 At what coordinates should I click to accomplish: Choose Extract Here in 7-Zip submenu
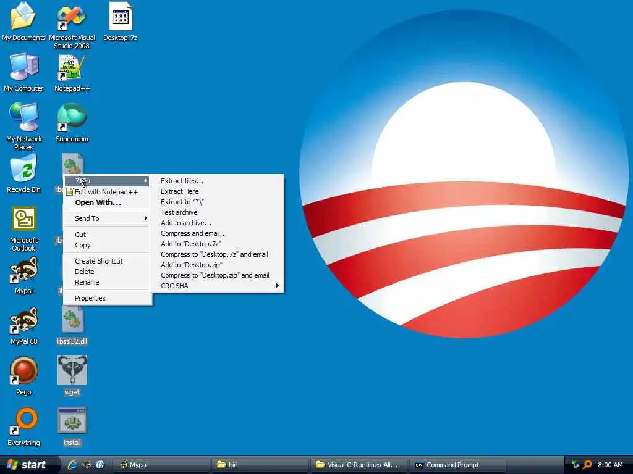point(217,191)
